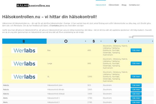Open Läs mer for Aleris Hälsokontroll 2
Screen dimensions: 156x104
(136, 102)
